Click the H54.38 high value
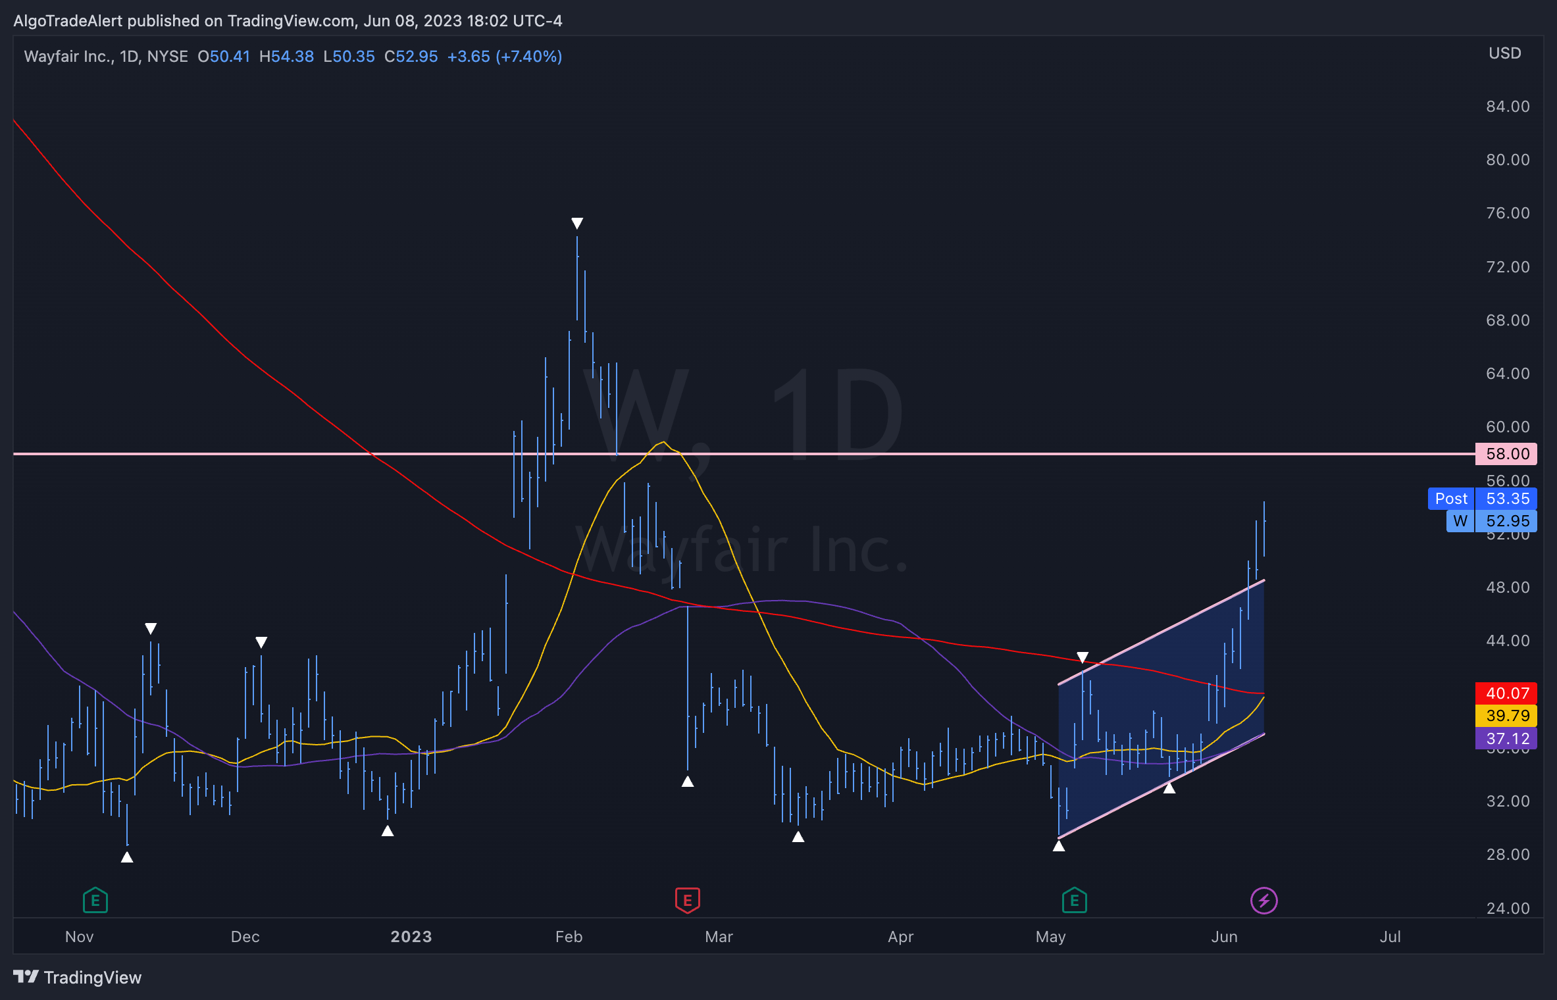Viewport: 1557px width, 1000px height. coord(286,57)
